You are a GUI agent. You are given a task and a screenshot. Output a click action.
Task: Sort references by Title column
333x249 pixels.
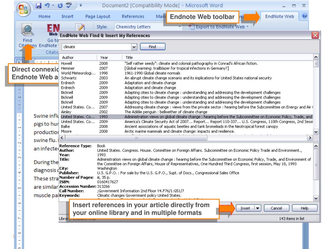(218, 57)
